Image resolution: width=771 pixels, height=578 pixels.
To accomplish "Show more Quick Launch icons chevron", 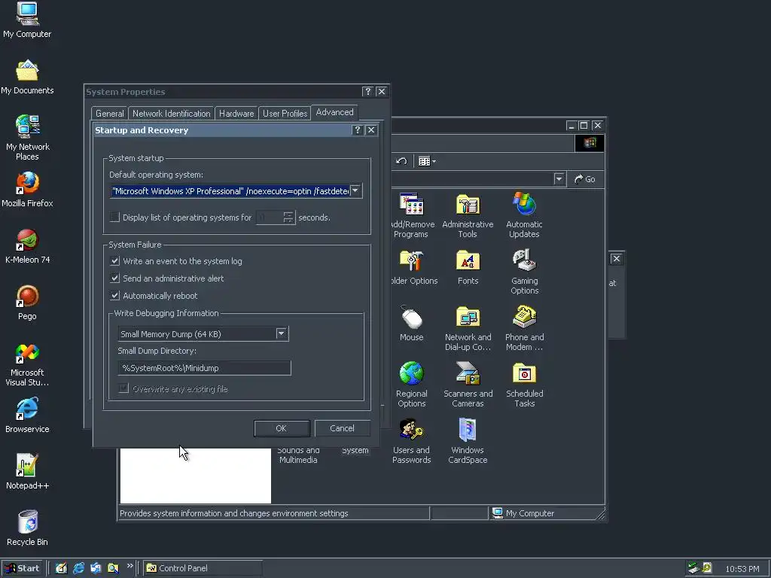I will click(x=130, y=566).
